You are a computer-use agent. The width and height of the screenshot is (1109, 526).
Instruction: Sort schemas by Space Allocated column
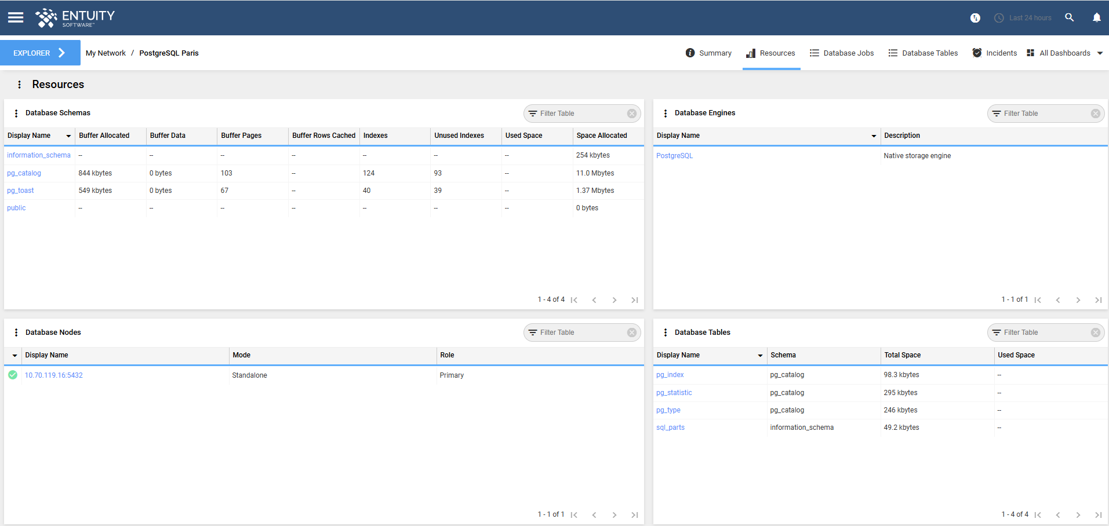tap(602, 136)
